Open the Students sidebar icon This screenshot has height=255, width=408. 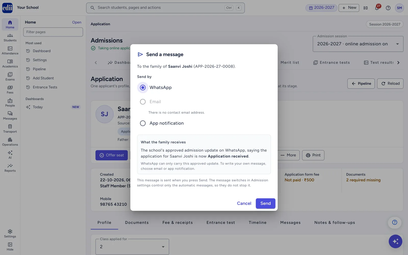10,38
